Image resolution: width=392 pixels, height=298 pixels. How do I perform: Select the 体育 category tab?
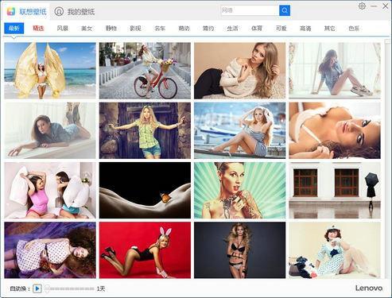click(x=257, y=28)
